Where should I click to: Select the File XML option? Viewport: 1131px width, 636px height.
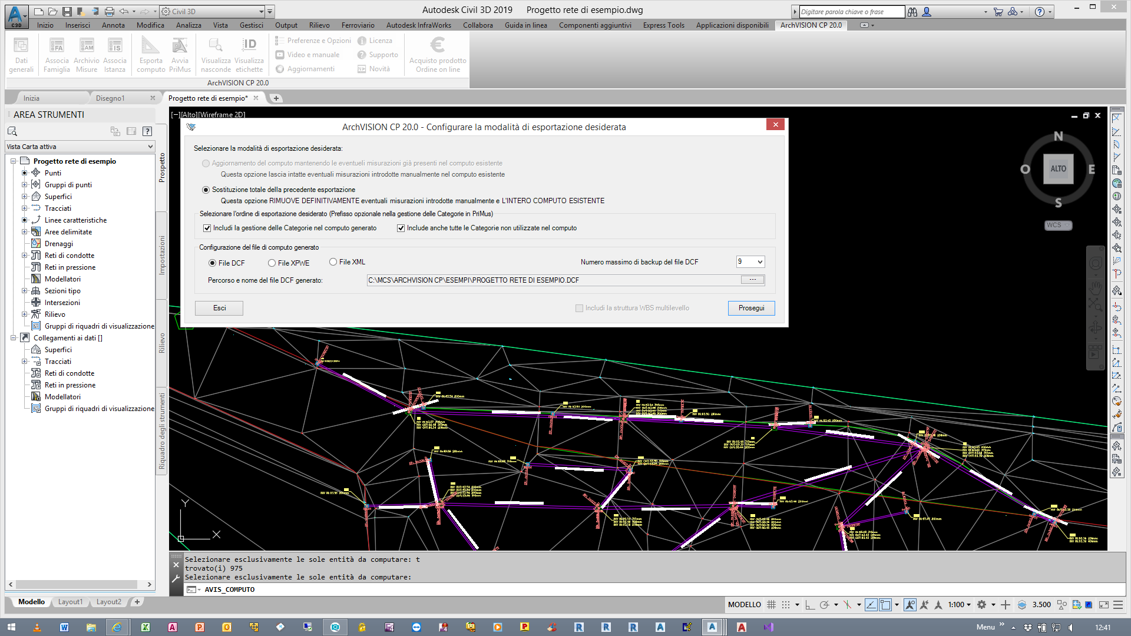click(x=333, y=262)
